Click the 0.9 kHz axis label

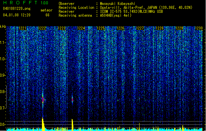click(x=3, y=76)
